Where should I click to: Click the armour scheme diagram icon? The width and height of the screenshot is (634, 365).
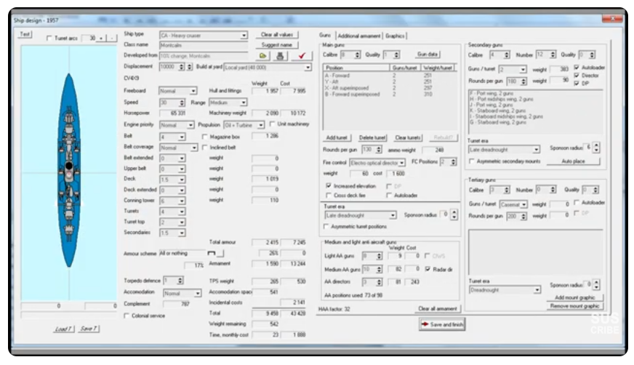click(211, 254)
